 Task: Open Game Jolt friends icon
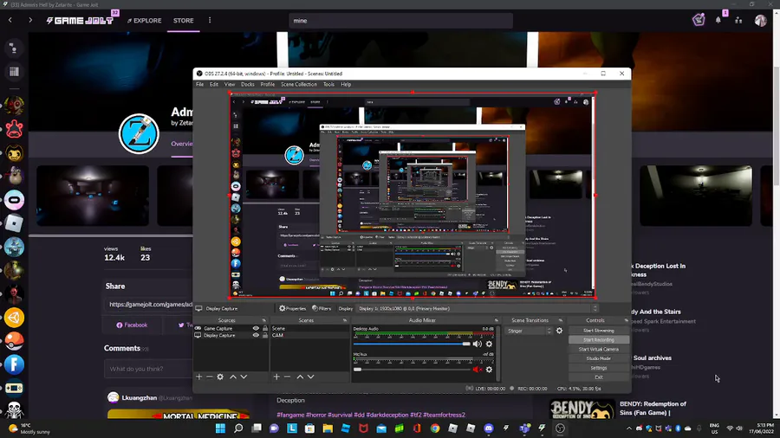738,21
